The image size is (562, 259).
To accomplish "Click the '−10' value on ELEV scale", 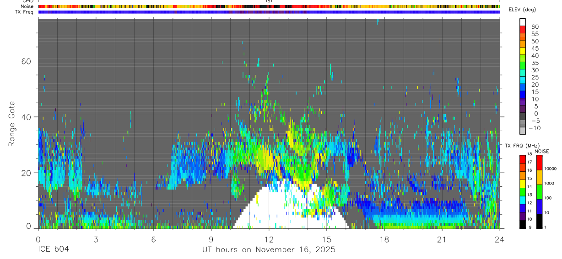I will (x=534, y=128).
